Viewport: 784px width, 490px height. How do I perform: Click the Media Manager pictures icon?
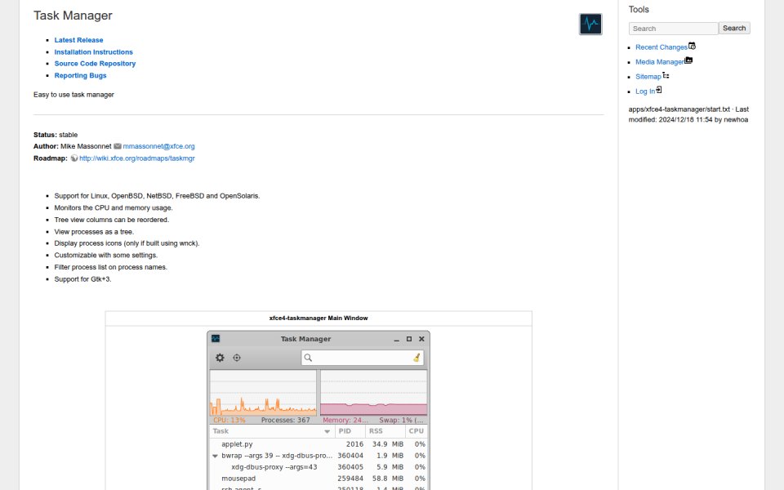[688, 60]
